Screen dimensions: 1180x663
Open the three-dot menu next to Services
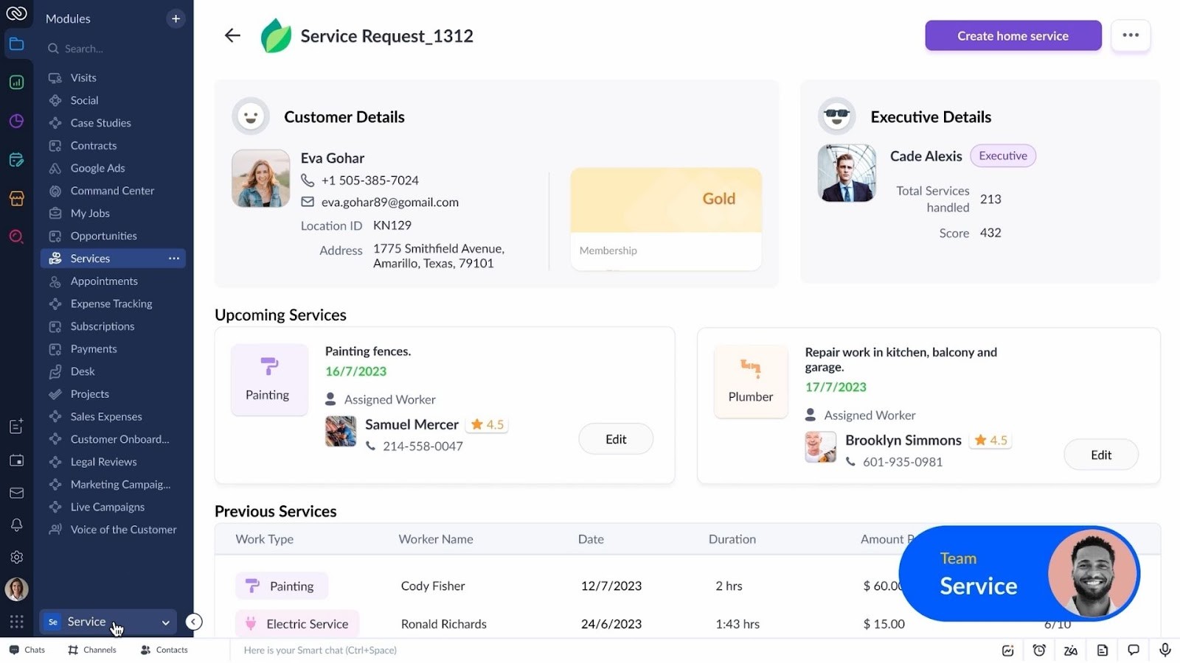coord(174,258)
